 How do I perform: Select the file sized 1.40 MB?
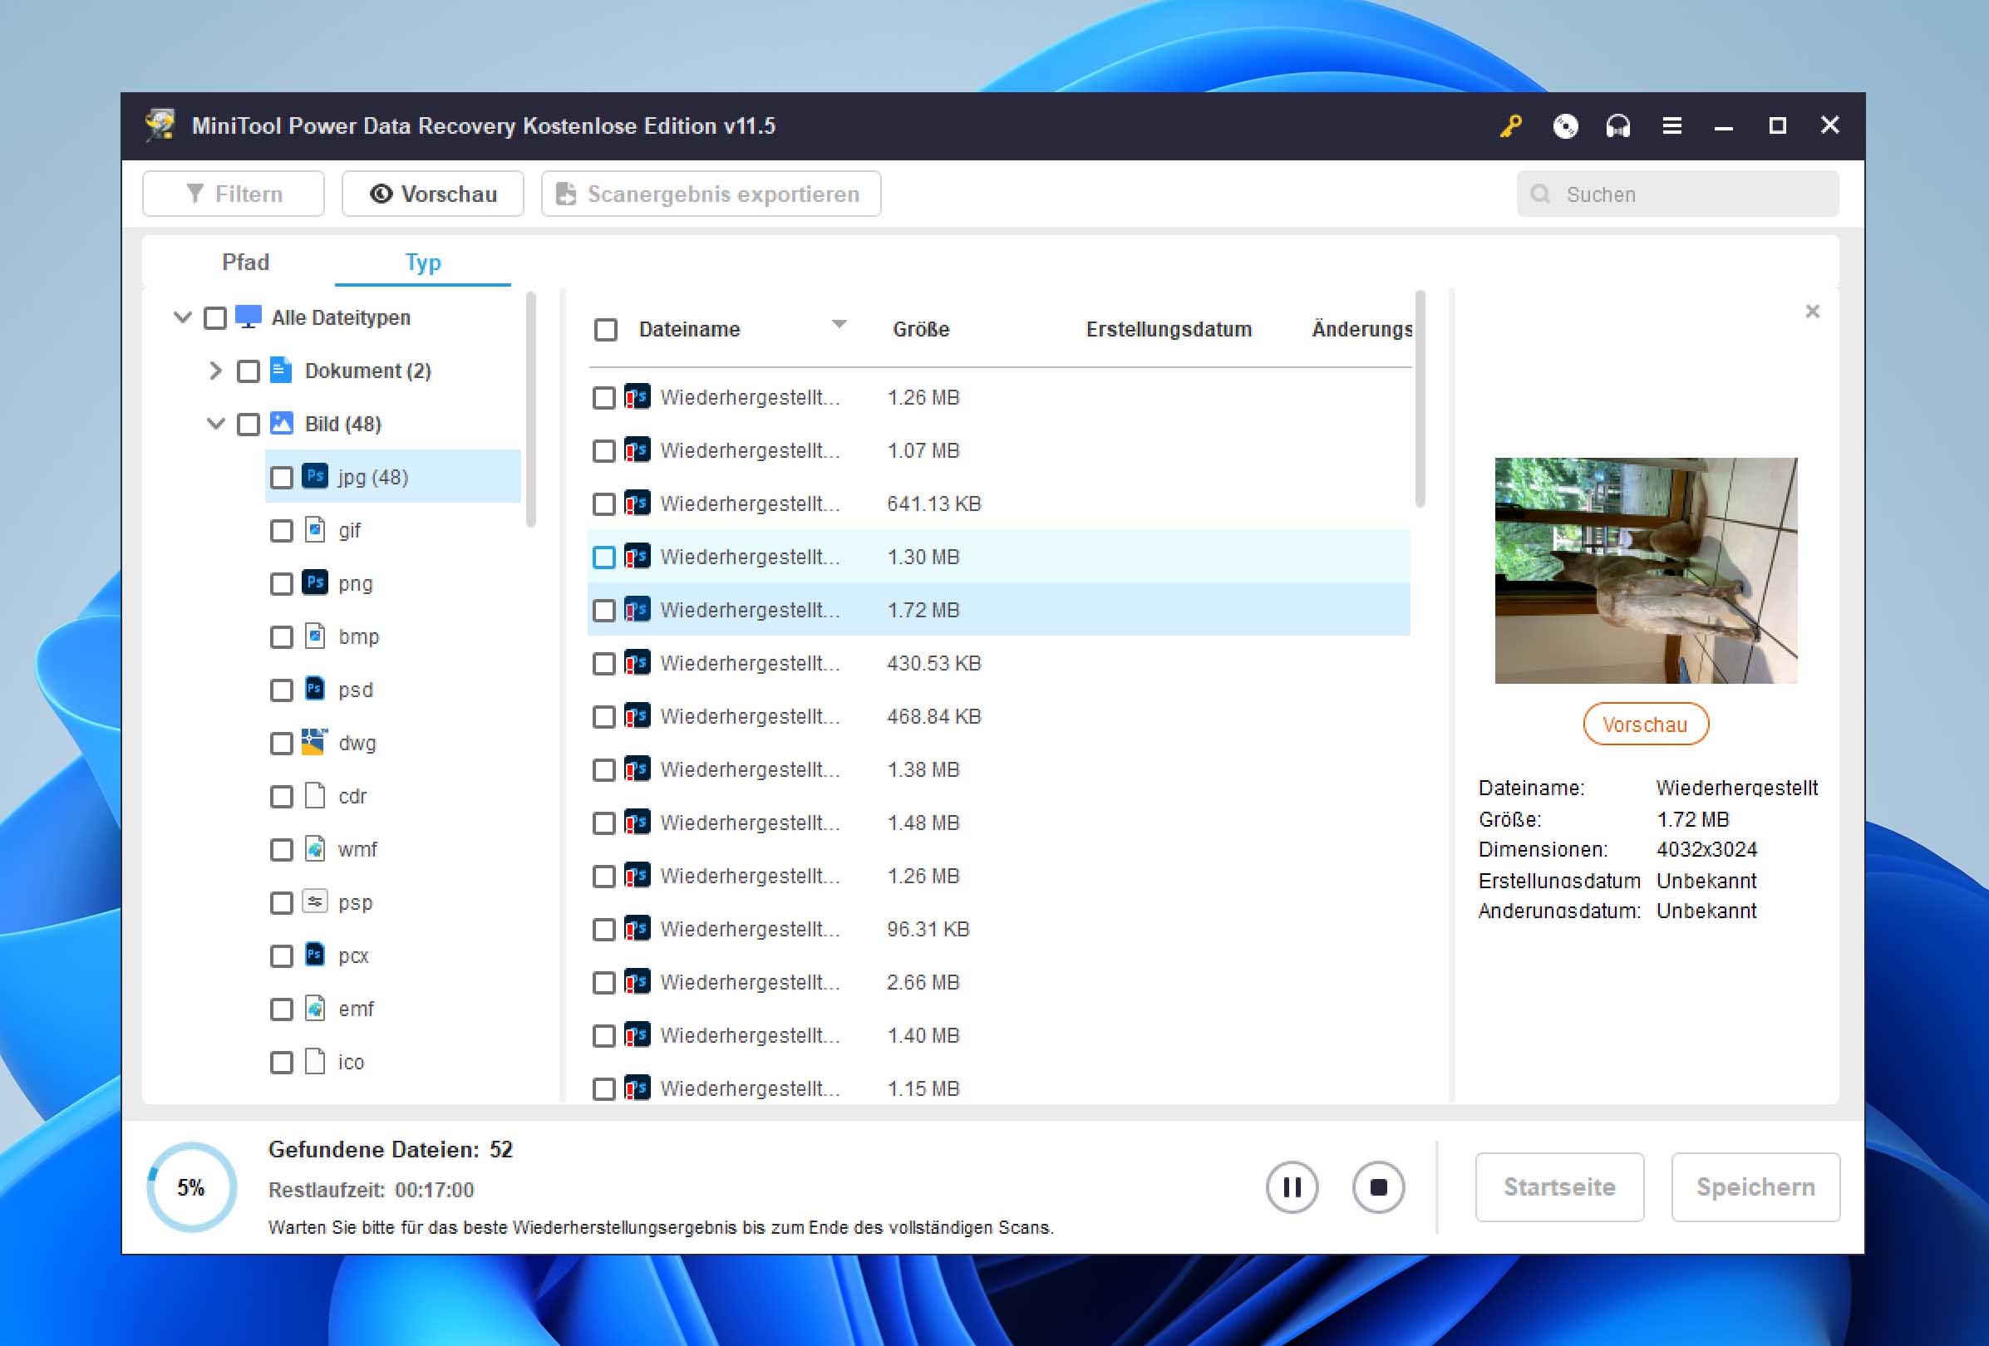coord(998,1035)
